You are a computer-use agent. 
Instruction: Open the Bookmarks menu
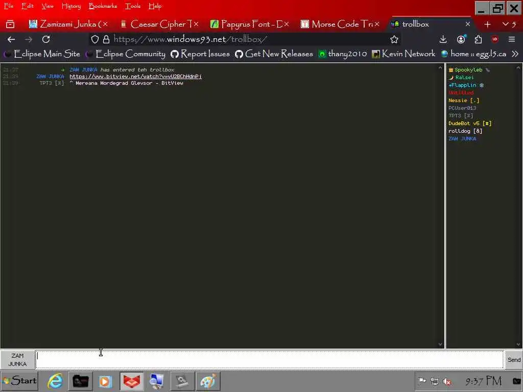pos(103,6)
